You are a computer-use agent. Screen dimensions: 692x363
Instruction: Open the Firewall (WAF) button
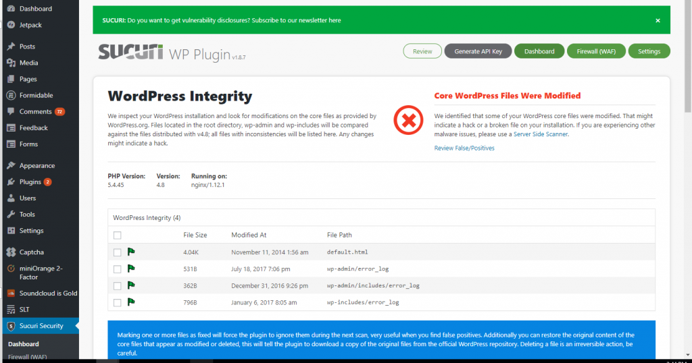point(596,51)
